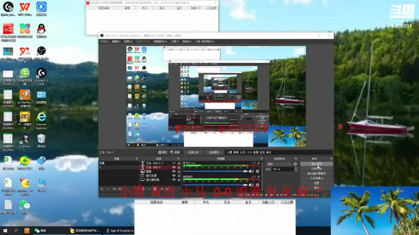Open second mixer channel gear settings
This screenshot has height=235, width=419.
(257, 185)
